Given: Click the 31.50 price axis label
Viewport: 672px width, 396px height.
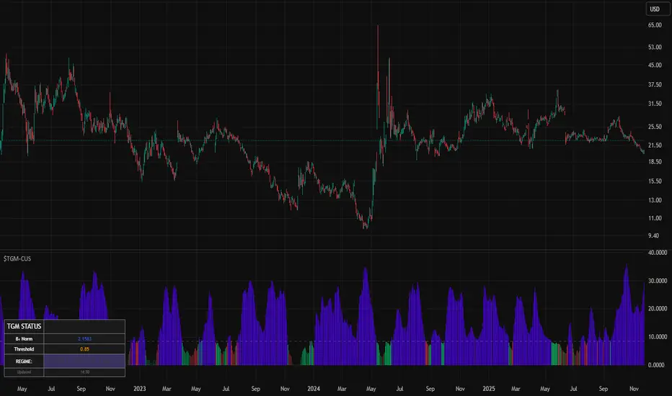Looking at the screenshot, I should (x=655, y=104).
